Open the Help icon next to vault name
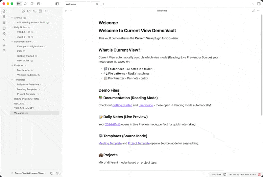Screen dimensions: 263x177 pyautogui.click(x=52, y=173)
